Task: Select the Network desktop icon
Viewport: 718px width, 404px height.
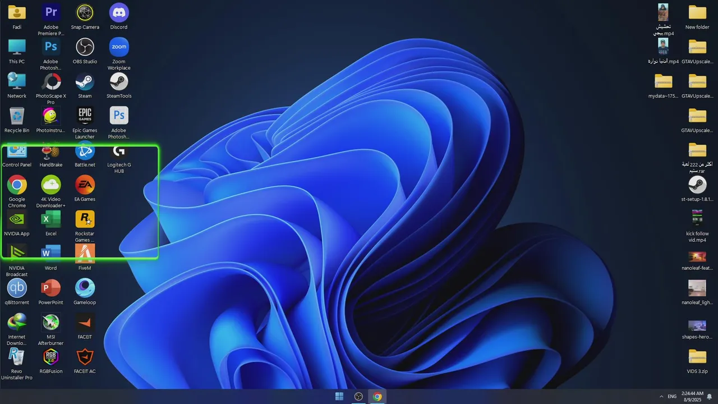Action: coord(17,81)
